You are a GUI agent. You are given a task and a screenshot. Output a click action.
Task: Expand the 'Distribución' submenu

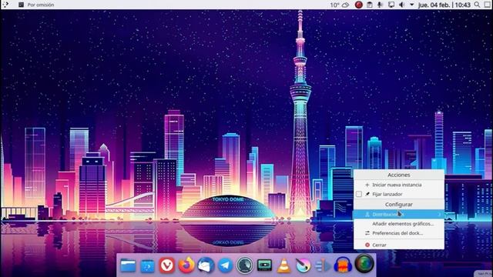[x=399, y=214]
